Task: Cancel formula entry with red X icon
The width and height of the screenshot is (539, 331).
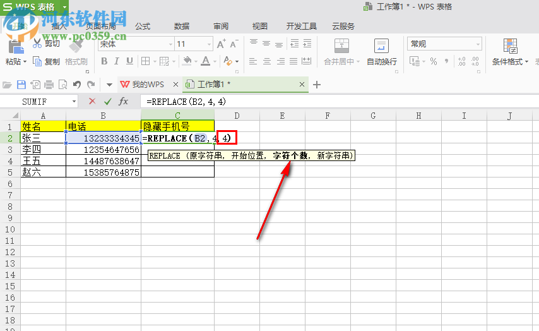Action: (x=92, y=101)
